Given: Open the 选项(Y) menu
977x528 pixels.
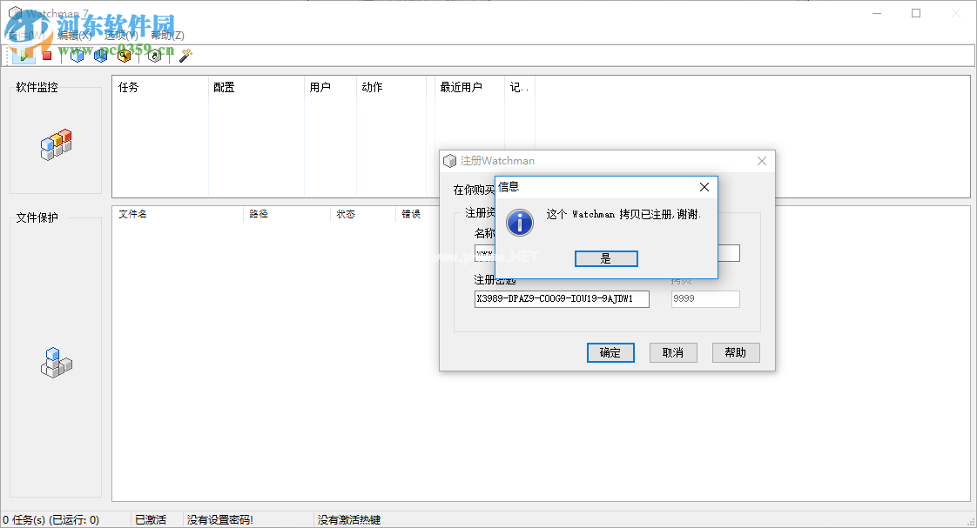Looking at the screenshot, I should 121,36.
